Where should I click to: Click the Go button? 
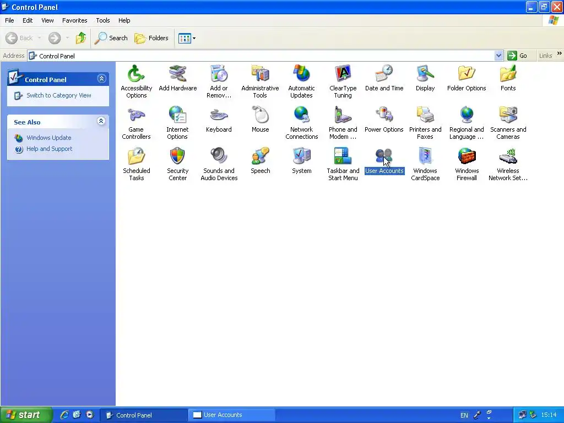click(518, 56)
